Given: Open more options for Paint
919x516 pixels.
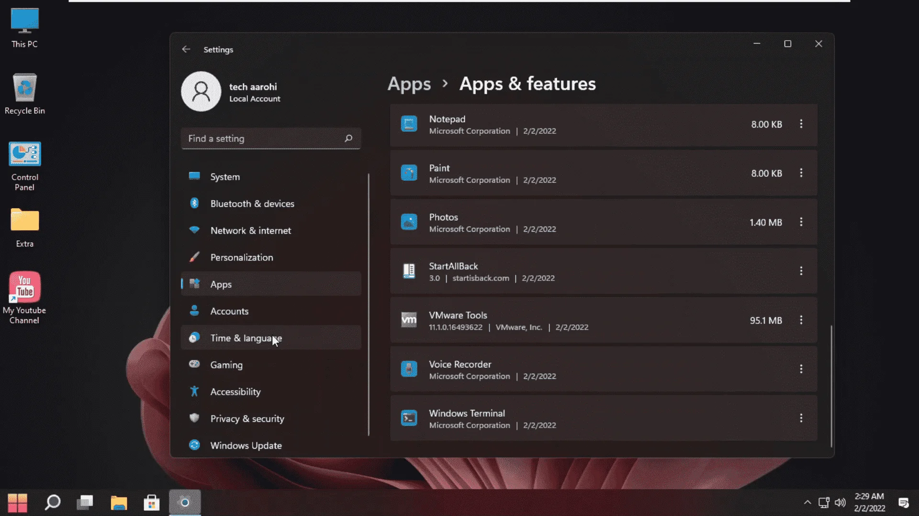Looking at the screenshot, I should click(801, 173).
